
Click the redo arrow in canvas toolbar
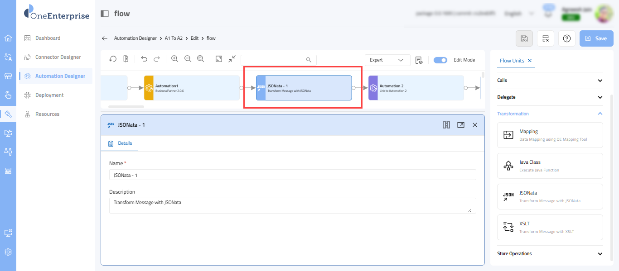[x=157, y=59]
